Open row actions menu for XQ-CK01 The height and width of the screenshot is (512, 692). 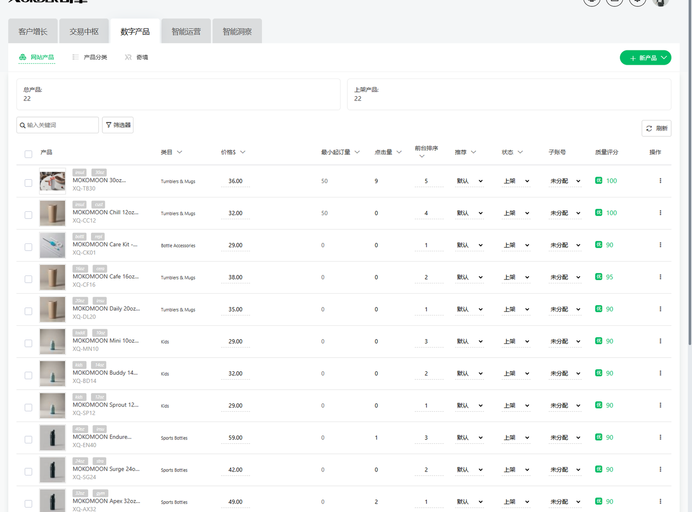coord(660,245)
